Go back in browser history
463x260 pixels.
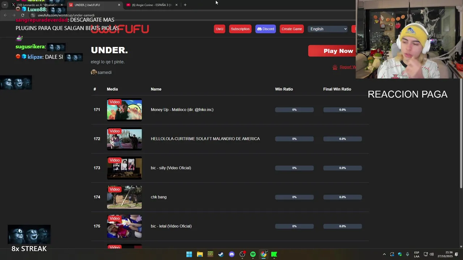pyautogui.click(x=5, y=15)
